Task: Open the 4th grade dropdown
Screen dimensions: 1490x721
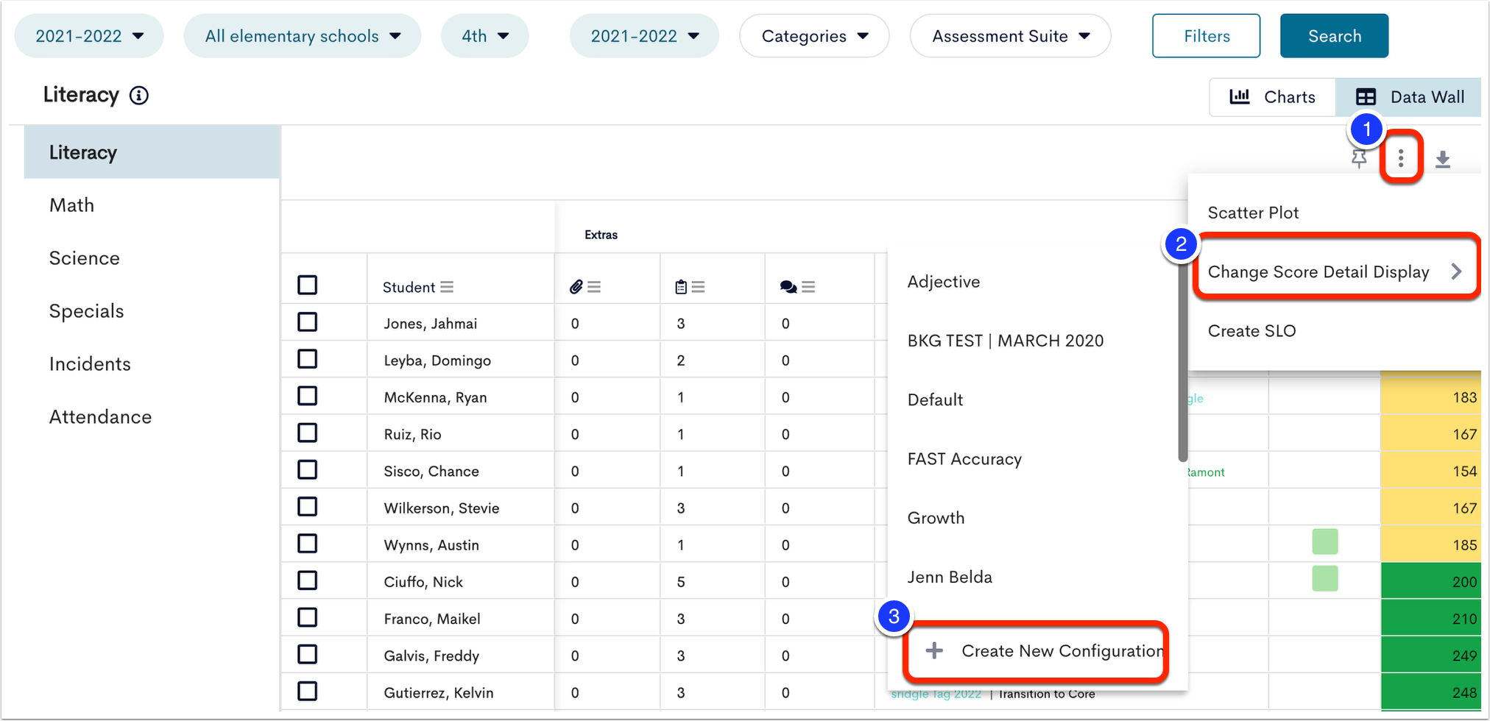Action: (x=484, y=36)
